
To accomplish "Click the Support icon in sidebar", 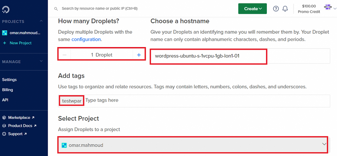I will 4,134.
